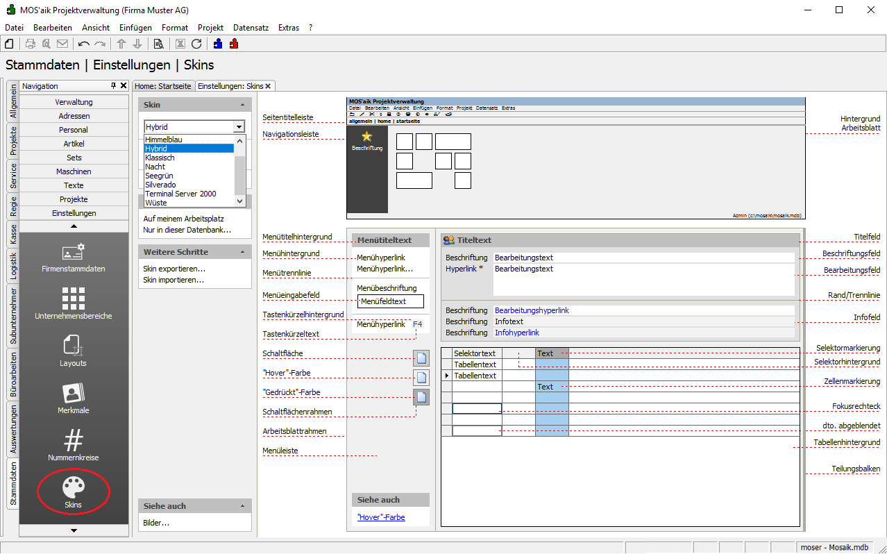The width and height of the screenshot is (887, 554).
Task: Select the Wüste skin option
Action: [x=189, y=203]
